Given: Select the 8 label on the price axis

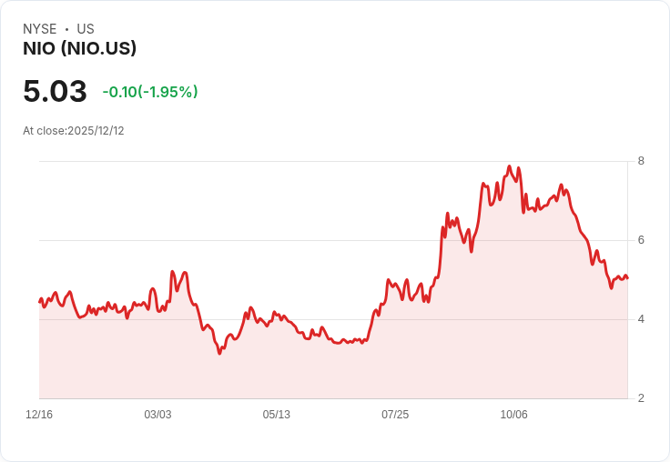Looking at the screenshot, I should 641,161.
